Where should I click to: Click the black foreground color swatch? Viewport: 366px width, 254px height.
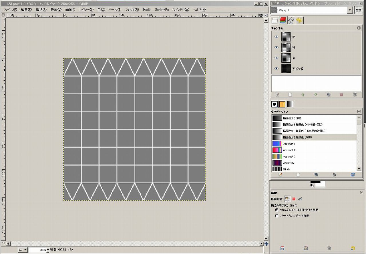click(x=315, y=182)
